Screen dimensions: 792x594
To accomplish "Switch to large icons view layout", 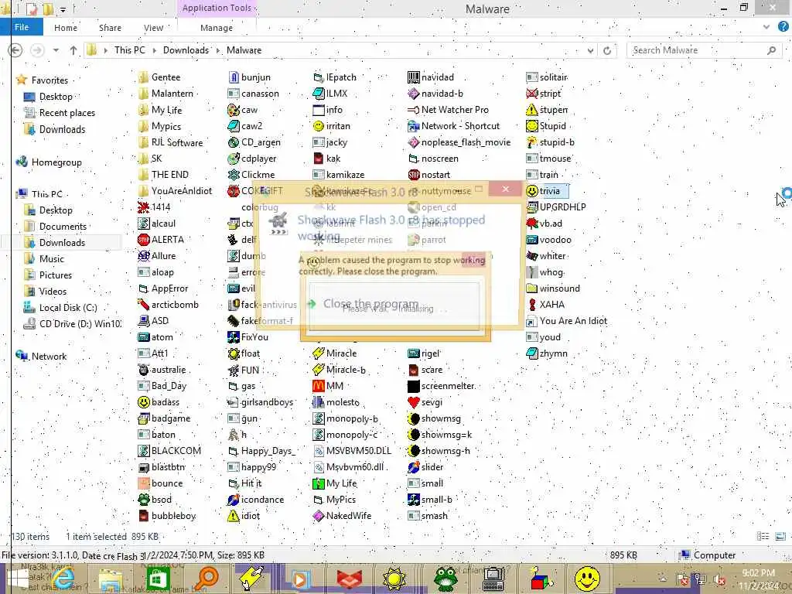I will coord(780,537).
